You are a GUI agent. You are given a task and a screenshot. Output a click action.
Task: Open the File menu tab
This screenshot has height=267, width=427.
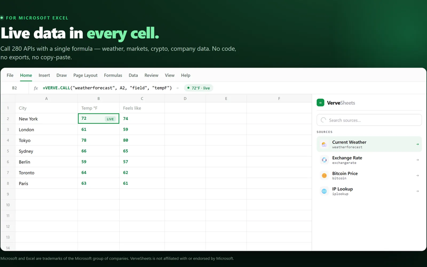(x=10, y=75)
